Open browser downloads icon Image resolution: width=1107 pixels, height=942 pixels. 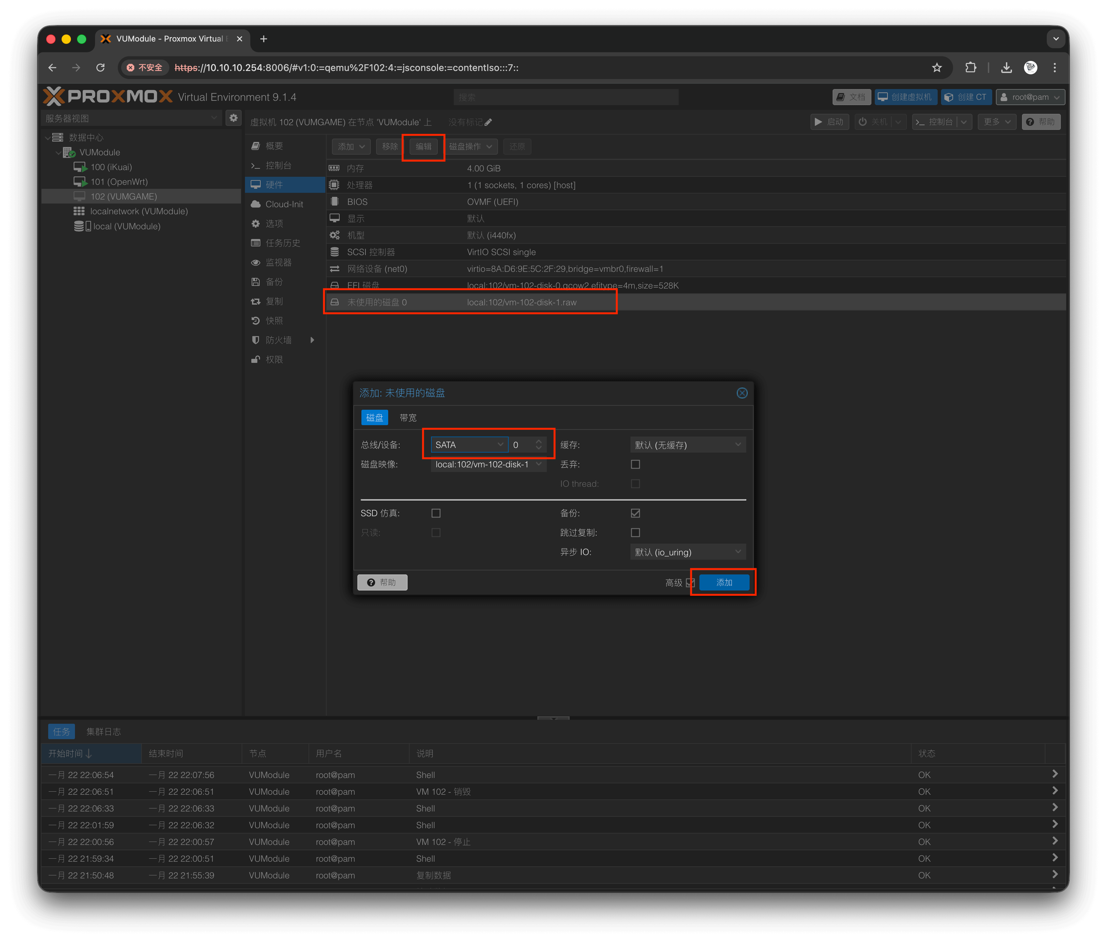(x=1006, y=68)
